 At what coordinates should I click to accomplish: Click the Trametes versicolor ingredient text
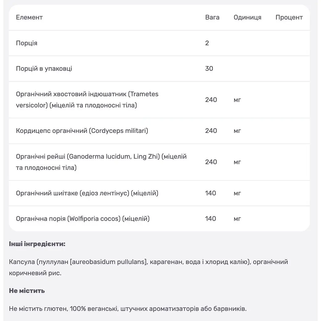click(x=87, y=100)
